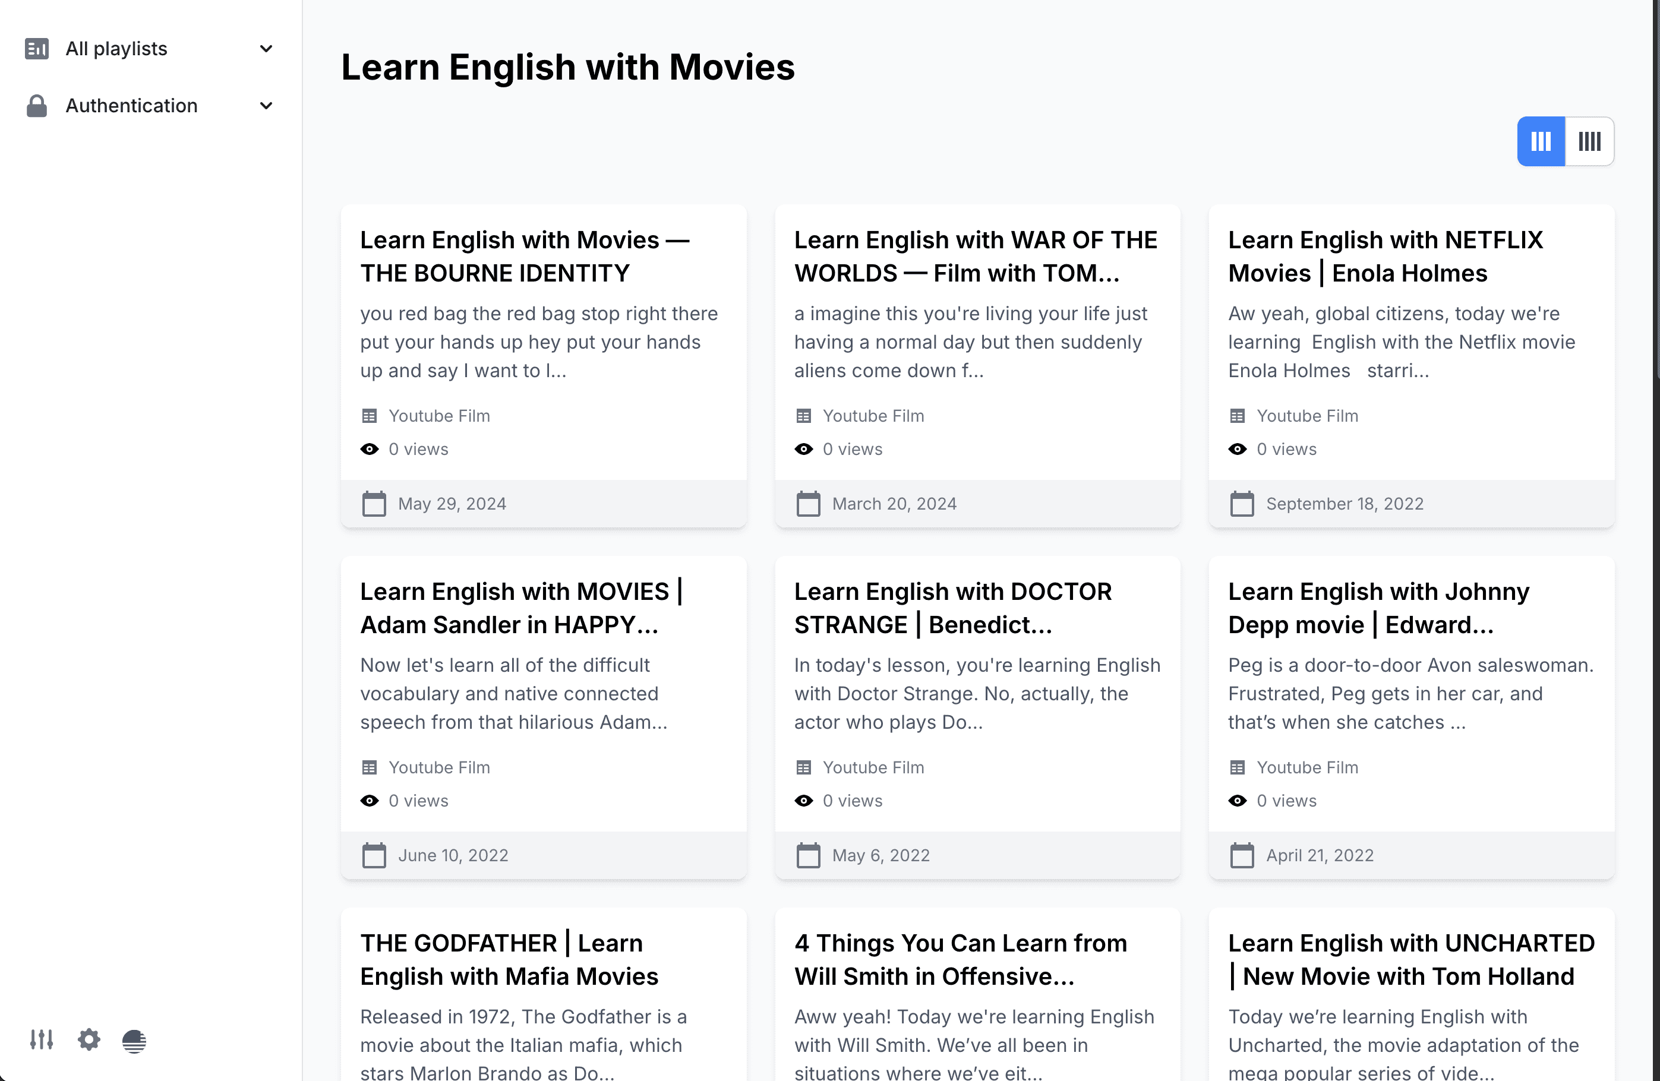Expand the Authentication section

click(265, 105)
